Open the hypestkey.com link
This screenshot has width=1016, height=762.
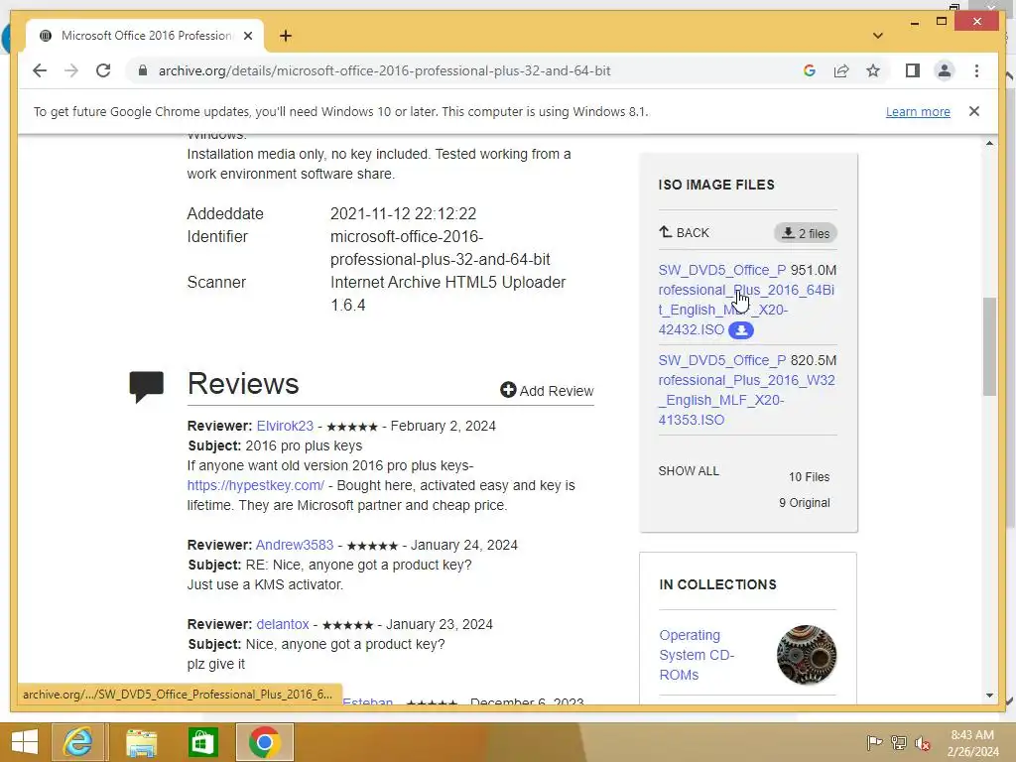point(255,485)
